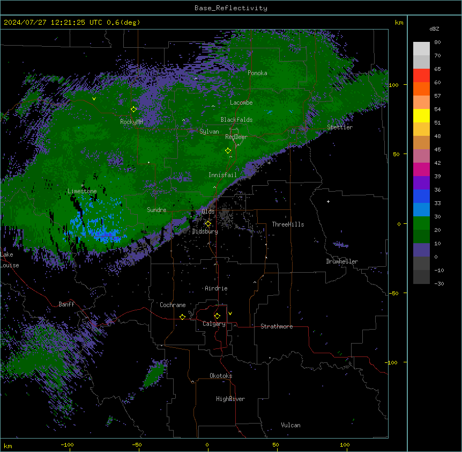Click the 80 value in the dBZ legend
This screenshot has width=462, height=452.
coord(437,42)
